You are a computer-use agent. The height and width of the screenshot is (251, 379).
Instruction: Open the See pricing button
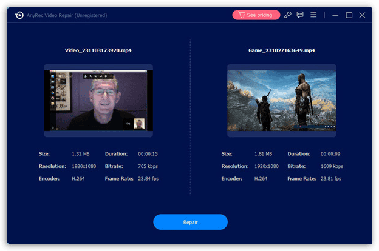pyautogui.click(x=256, y=15)
